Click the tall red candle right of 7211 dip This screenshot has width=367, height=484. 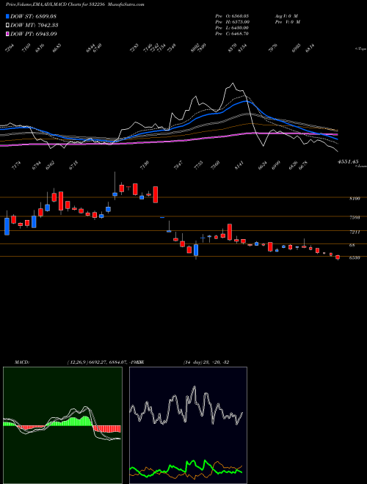tap(230, 232)
